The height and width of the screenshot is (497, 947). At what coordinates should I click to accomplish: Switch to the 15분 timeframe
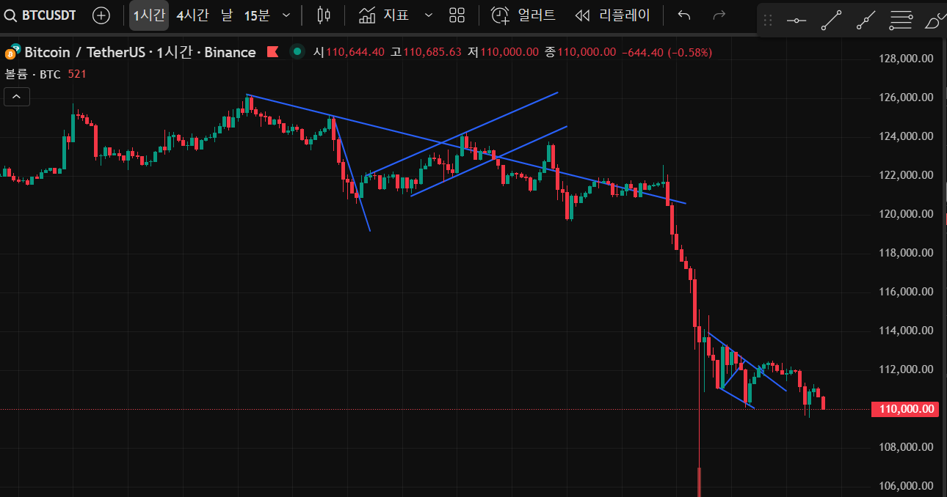pos(257,15)
